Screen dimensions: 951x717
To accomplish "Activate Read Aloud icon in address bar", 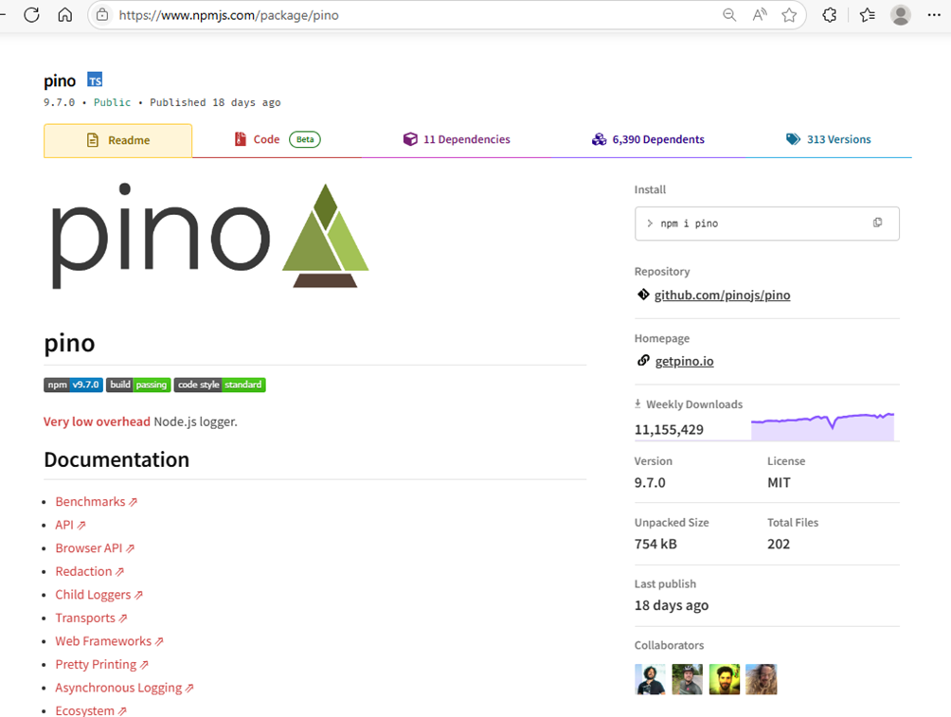I will pos(760,15).
